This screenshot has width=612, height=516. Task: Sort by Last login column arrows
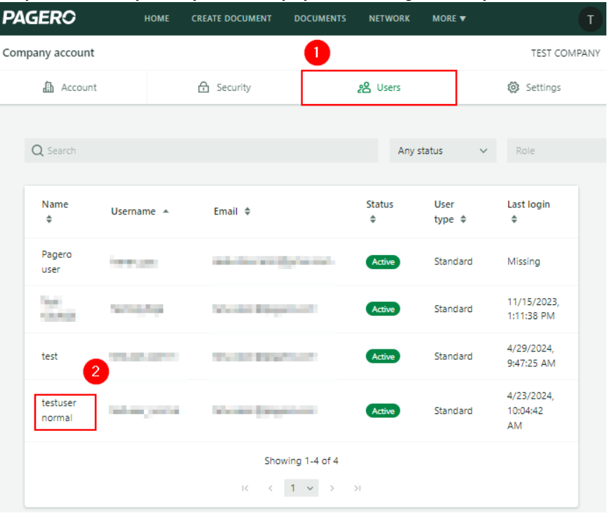coord(514,219)
